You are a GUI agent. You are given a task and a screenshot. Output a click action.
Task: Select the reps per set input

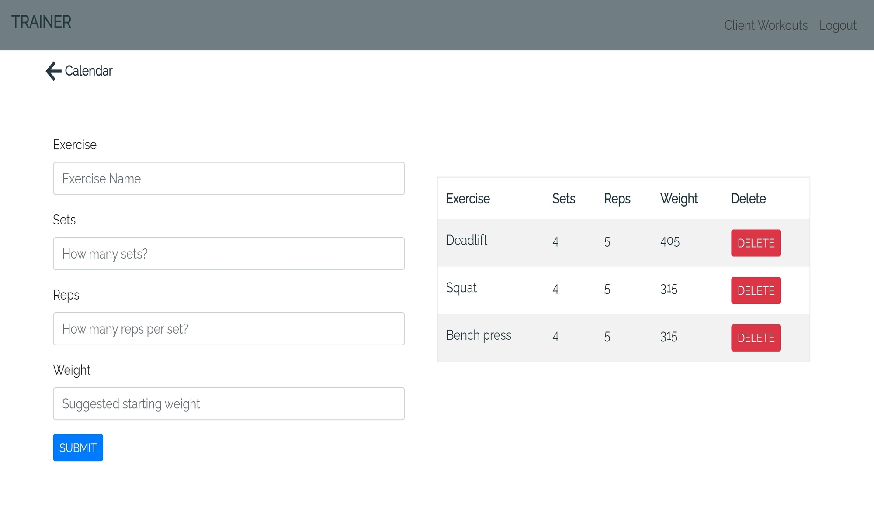click(229, 329)
